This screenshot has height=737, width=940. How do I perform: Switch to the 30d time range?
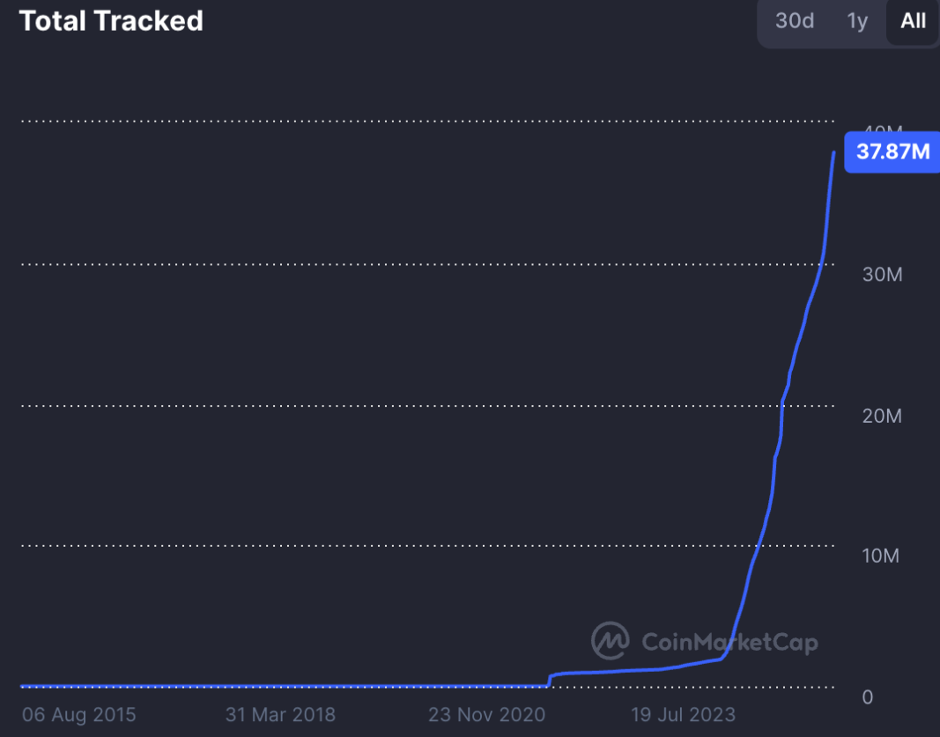794,21
